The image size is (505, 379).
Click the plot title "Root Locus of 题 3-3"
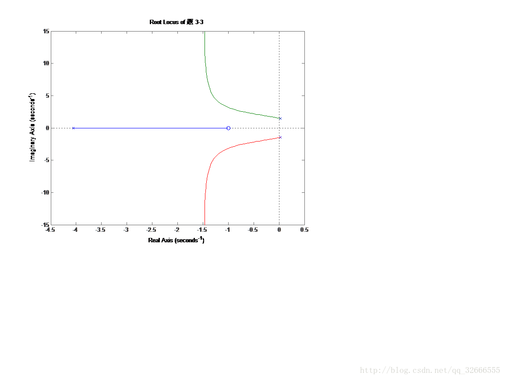pyautogui.click(x=176, y=22)
